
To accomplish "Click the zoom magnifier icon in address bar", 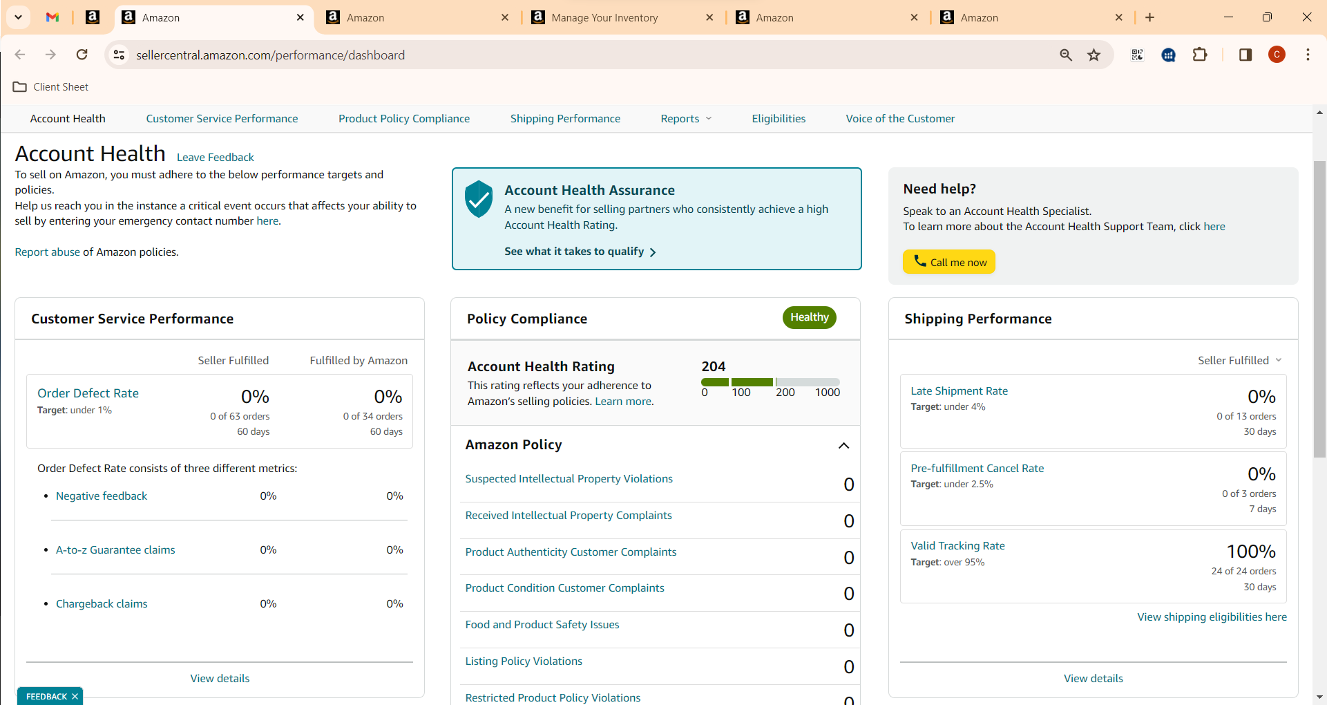I will pyautogui.click(x=1066, y=55).
